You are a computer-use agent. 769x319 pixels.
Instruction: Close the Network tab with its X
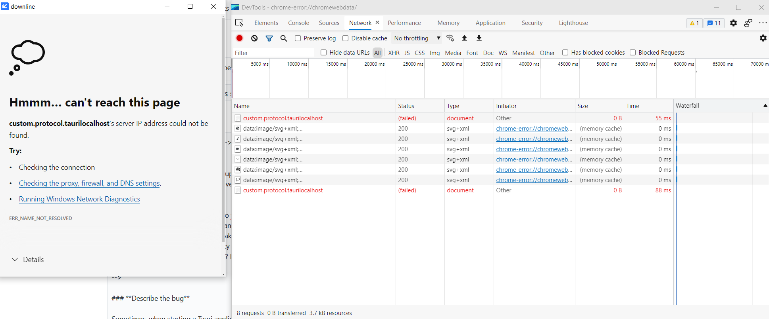click(377, 23)
